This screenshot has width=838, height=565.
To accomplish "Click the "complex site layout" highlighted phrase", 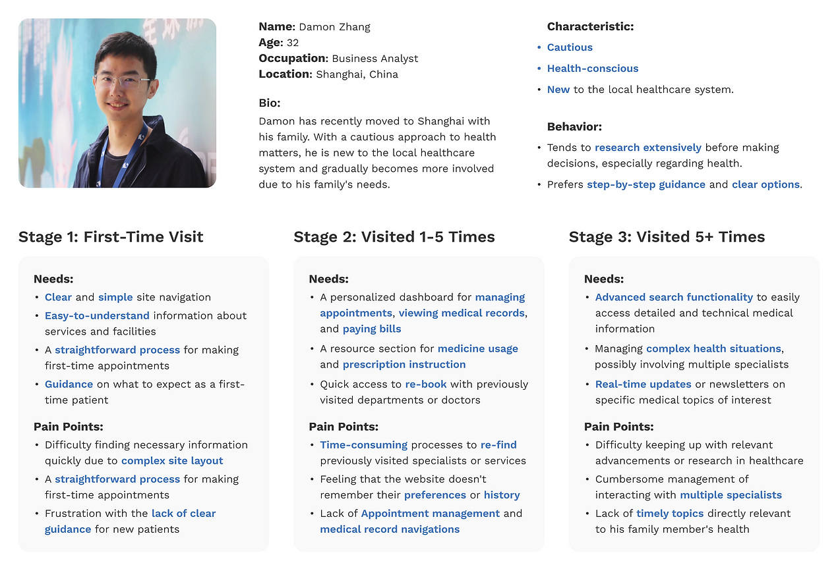I will click(172, 461).
